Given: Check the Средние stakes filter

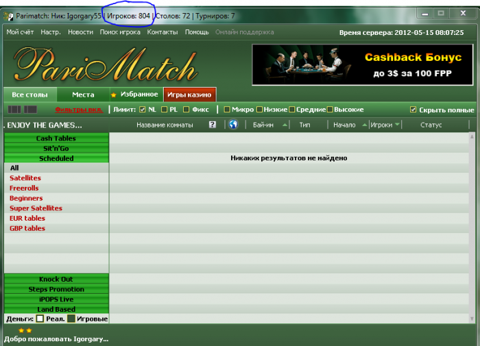Looking at the screenshot, I should tap(291, 109).
